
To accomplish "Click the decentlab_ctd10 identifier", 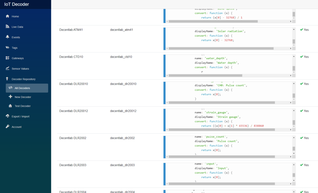I will tap(121, 57).
